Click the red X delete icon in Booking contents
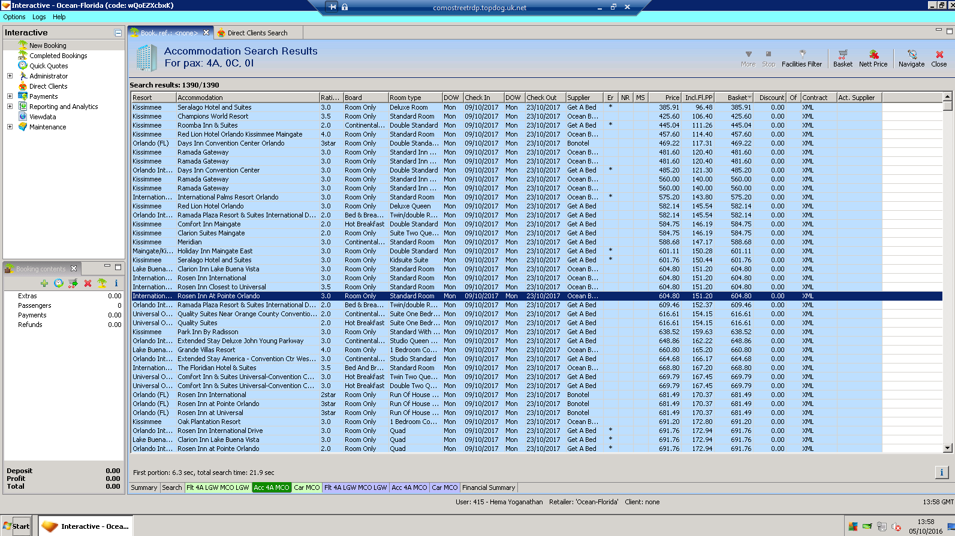955x536 pixels. pyautogui.click(x=88, y=283)
